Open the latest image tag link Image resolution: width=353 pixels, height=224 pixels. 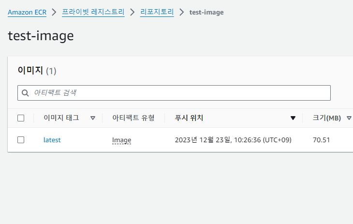coord(52,140)
